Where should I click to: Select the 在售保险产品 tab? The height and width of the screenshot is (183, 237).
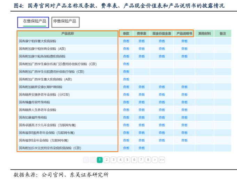coord(34,21)
